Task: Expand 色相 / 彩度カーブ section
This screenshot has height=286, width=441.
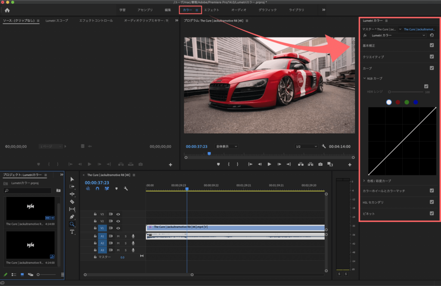Action: 364,181
